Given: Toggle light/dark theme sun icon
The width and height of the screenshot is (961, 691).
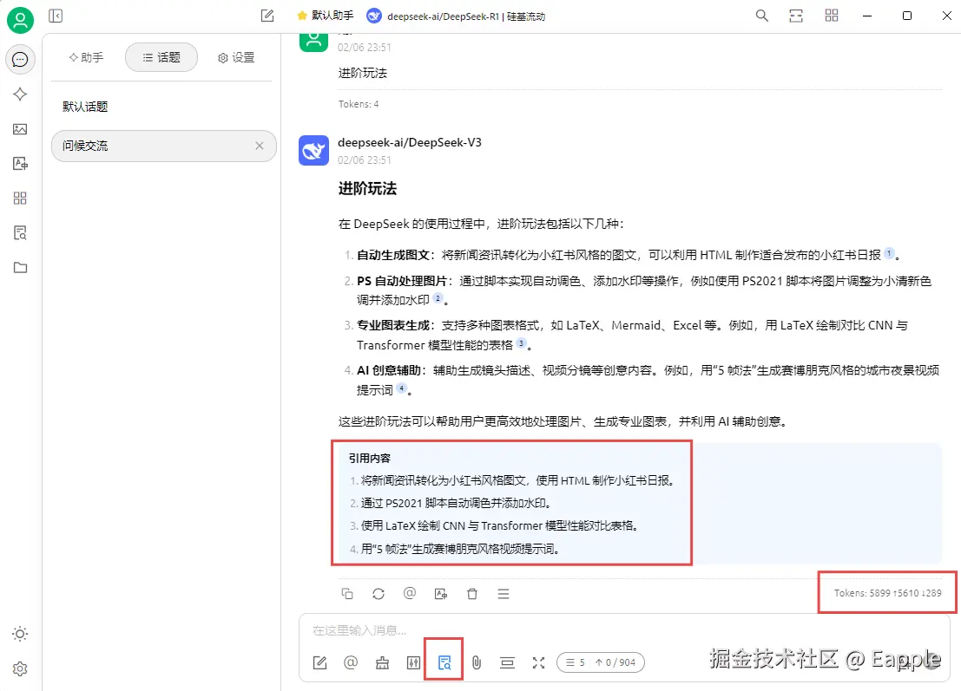Looking at the screenshot, I should point(20,634).
